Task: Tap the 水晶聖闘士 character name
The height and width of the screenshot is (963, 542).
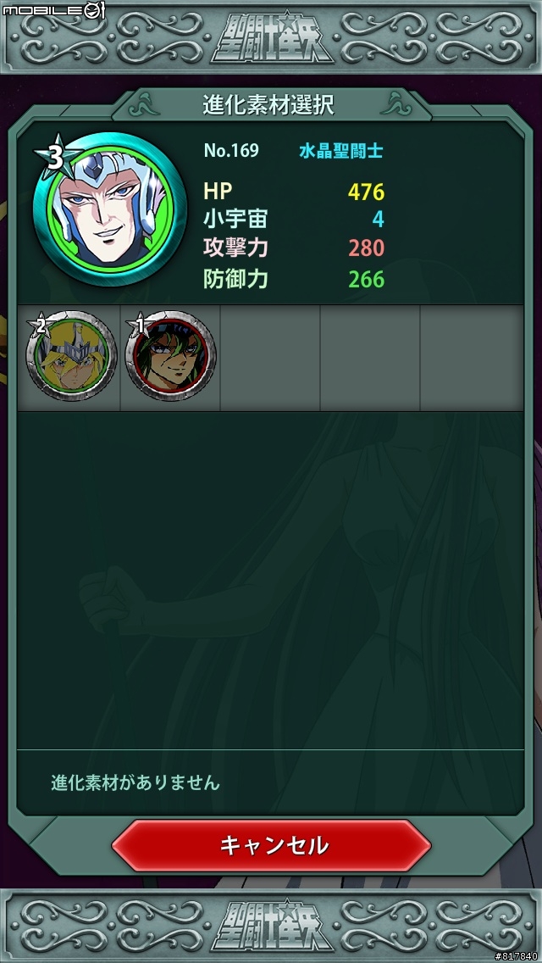Action: (341, 151)
